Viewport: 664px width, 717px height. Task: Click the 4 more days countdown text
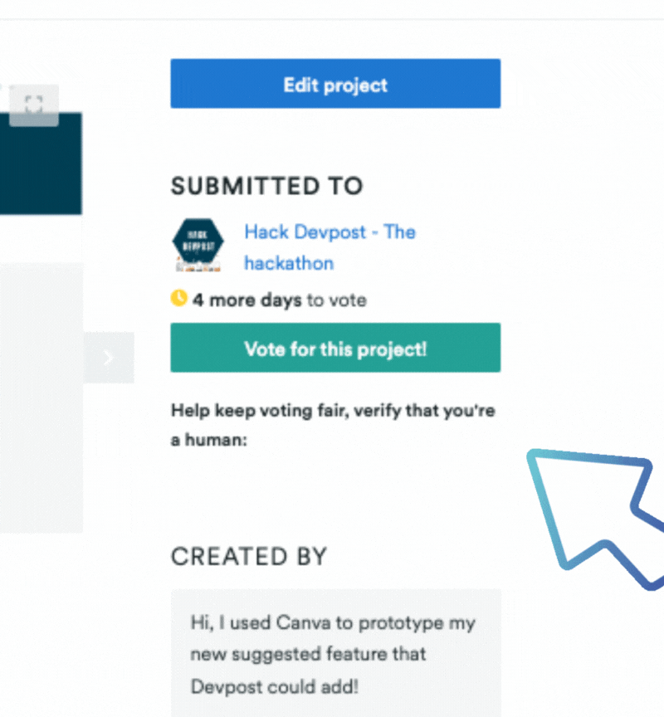235,300
